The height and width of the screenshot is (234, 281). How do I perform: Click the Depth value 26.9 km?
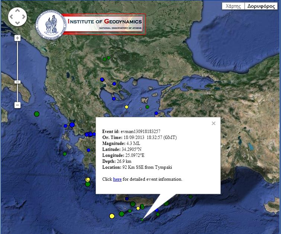(x=124, y=161)
